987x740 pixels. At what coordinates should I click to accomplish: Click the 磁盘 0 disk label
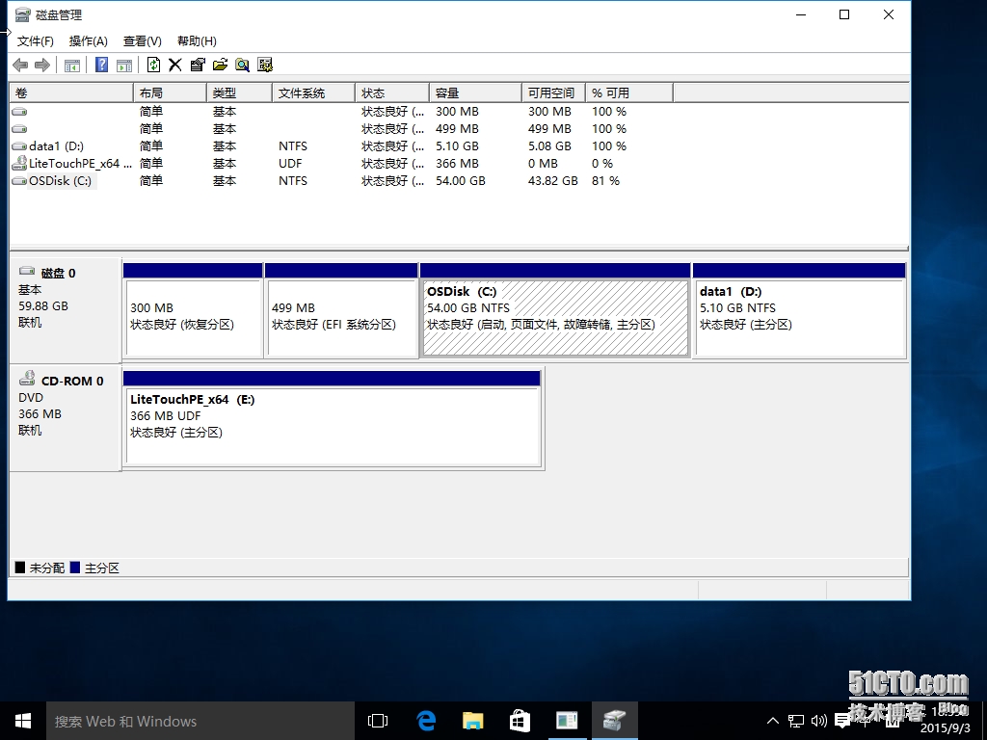click(58, 273)
